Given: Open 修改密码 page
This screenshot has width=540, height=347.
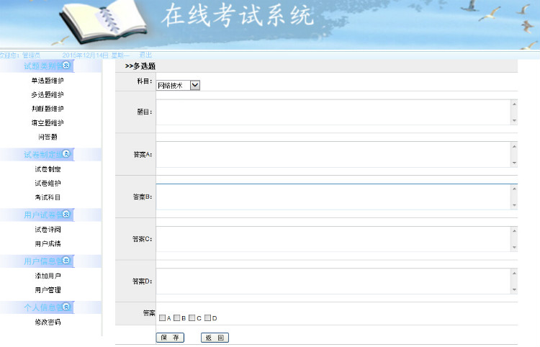Looking at the screenshot, I should click(x=48, y=323).
